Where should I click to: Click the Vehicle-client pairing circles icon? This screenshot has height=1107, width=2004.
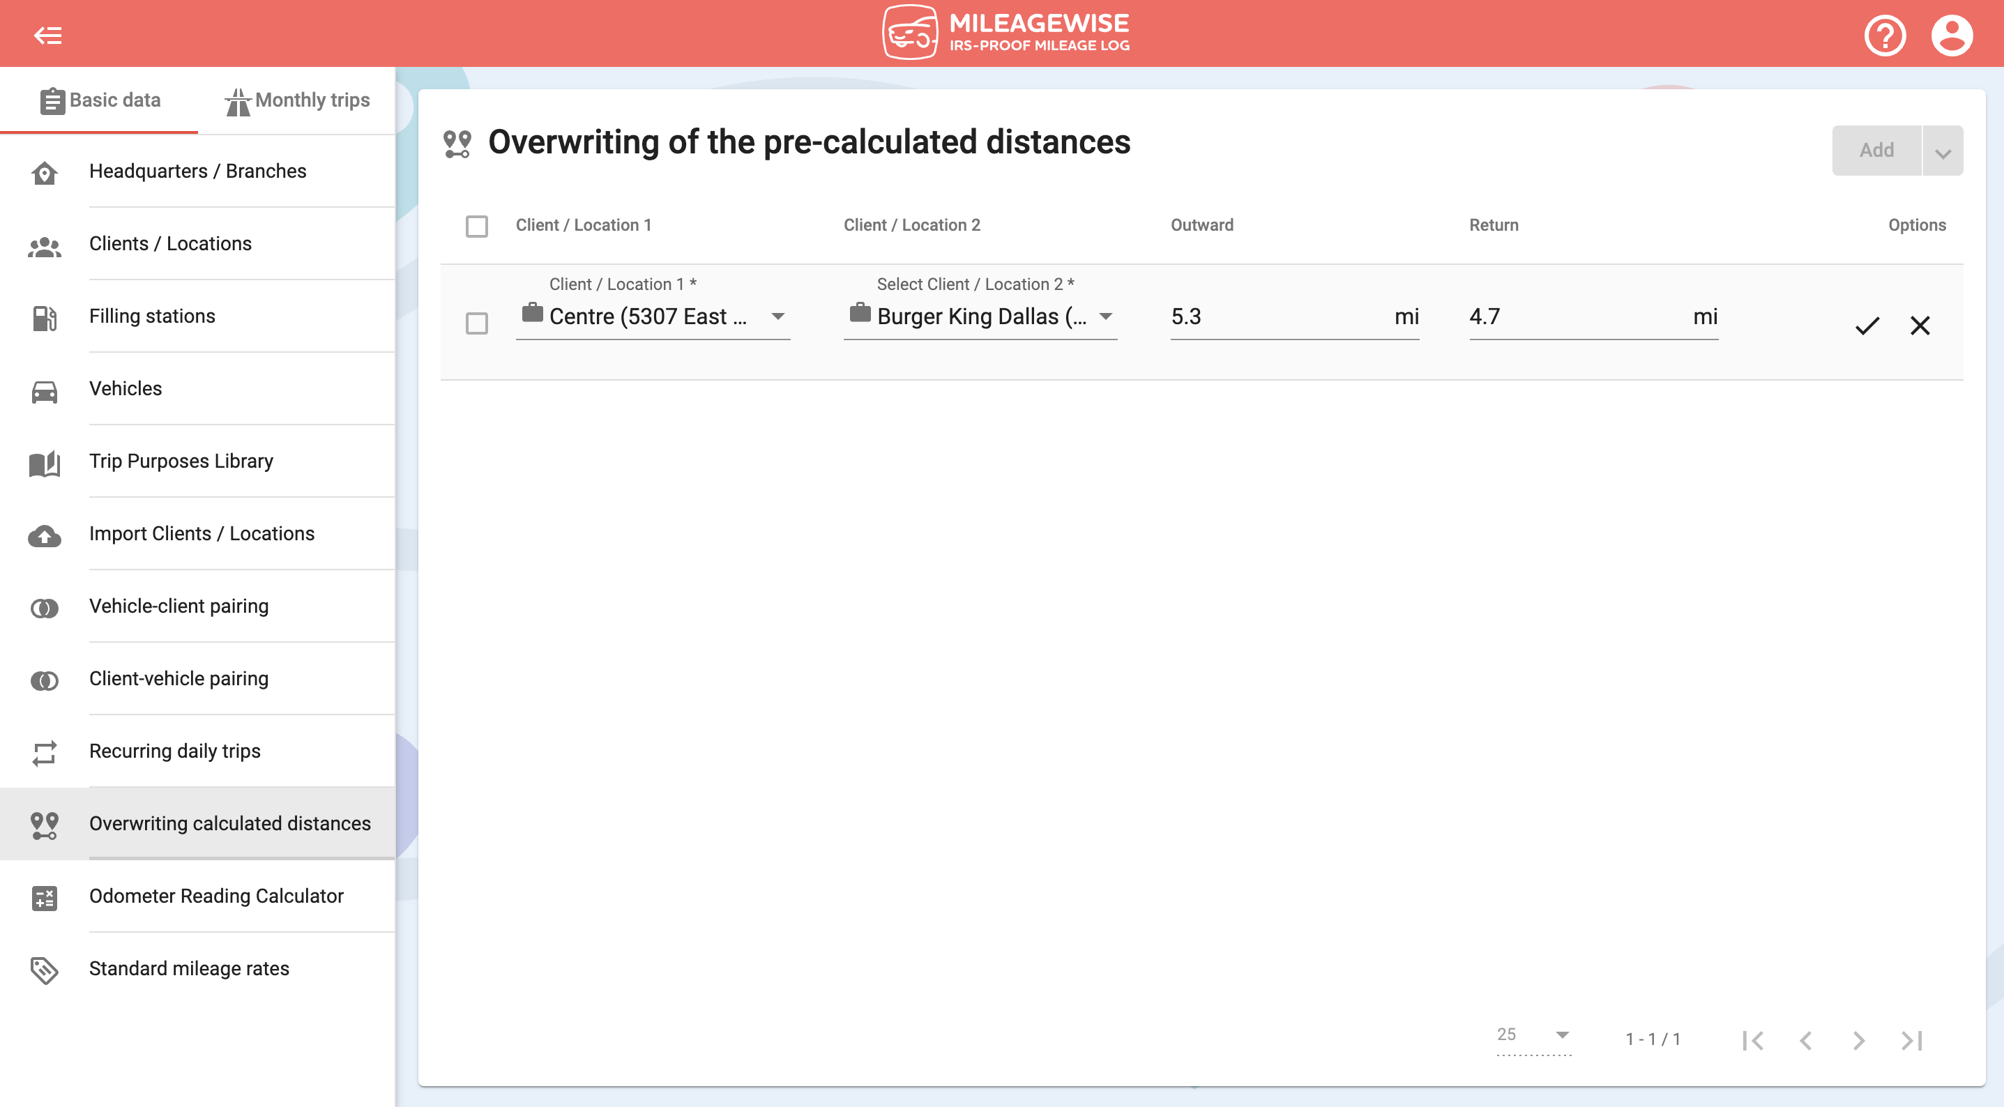45,608
